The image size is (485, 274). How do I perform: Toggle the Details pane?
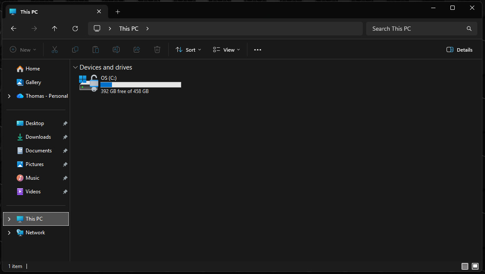pyautogui.click(x=459, y=50)
